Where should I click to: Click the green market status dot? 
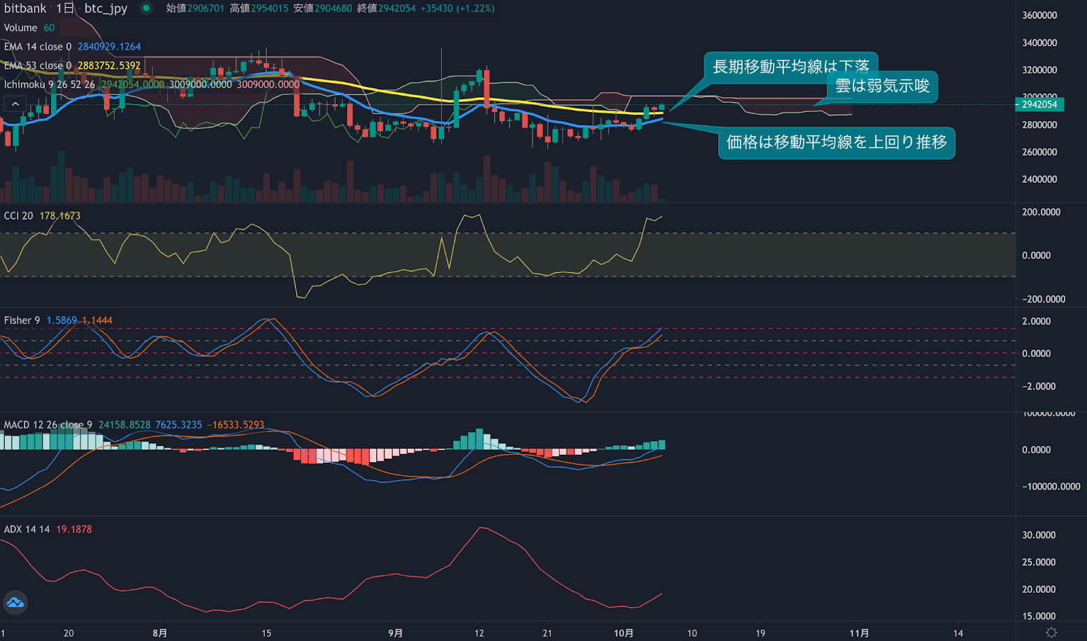pos(146,8)
